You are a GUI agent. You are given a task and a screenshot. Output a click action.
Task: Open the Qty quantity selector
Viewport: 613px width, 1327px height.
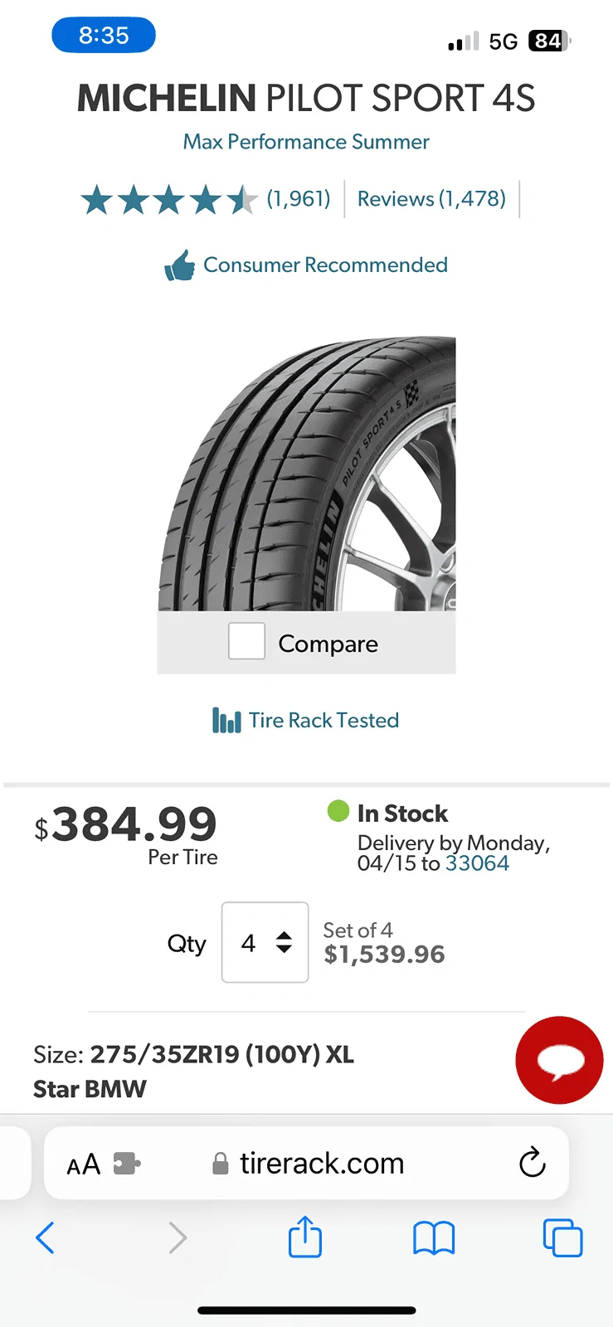click(x=265, y=942)
